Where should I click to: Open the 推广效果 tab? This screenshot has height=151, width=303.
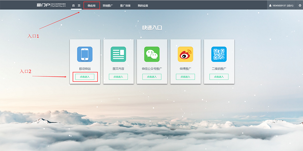click(x=125, y=5)
